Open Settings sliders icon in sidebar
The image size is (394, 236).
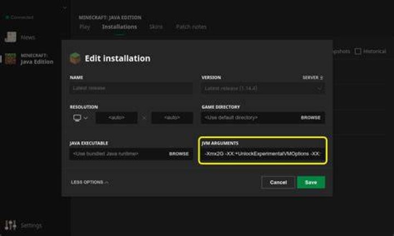coord(10,225)
